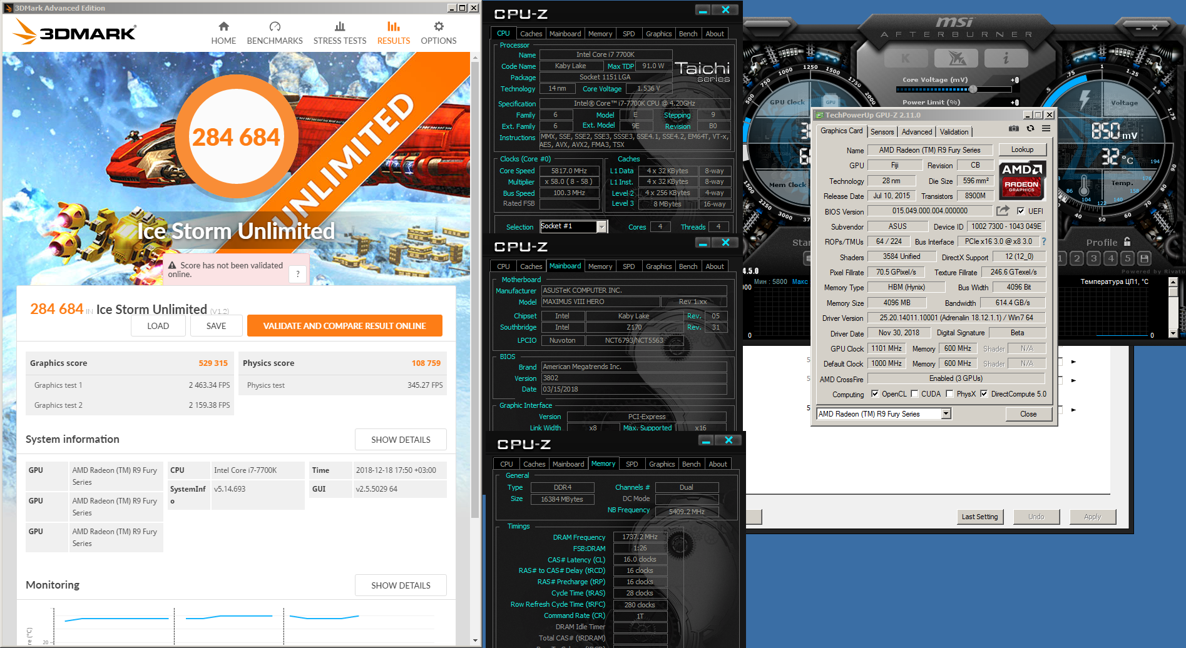1186x648 pixels.
Task: Open the 3DMark Home section
Action: [x=223, y=33]
